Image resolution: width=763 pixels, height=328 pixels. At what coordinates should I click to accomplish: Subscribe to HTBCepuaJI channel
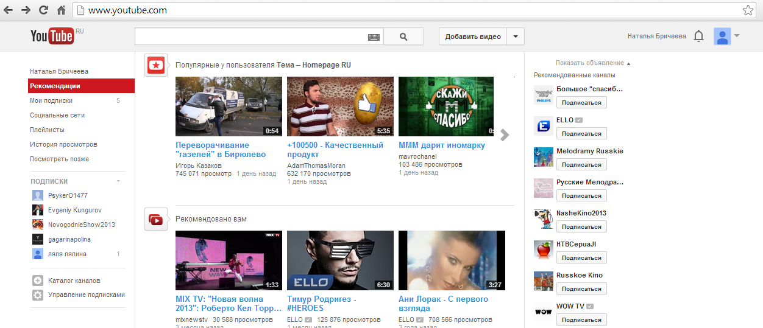point(581,258)
